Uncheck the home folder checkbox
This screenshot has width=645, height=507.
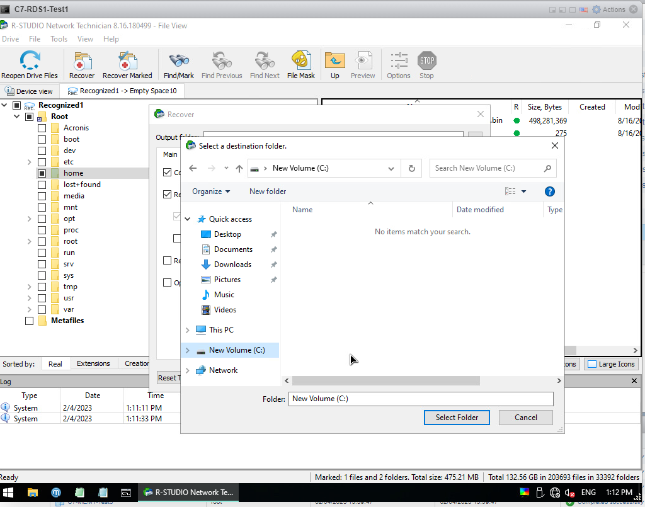(42, 173)
